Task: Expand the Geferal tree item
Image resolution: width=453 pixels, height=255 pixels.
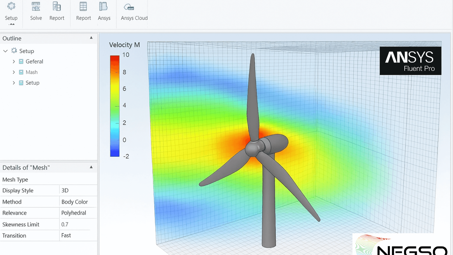Action: 14,61
